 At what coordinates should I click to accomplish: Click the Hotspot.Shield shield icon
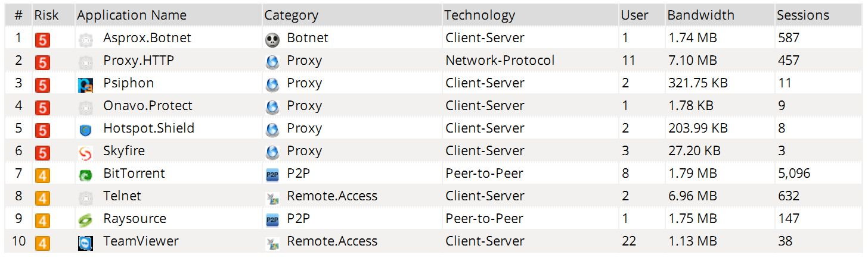(85, 130)
